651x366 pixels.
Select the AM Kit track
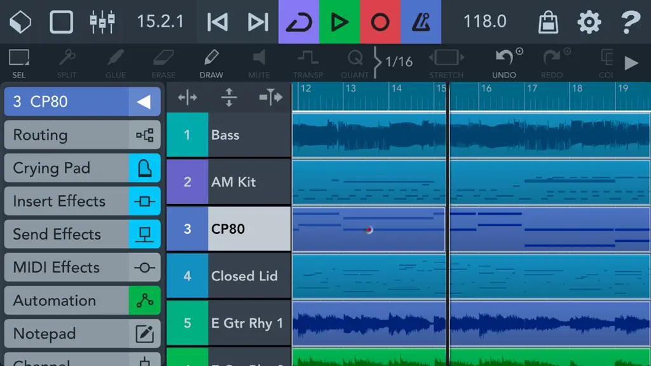tap(229, 182)
